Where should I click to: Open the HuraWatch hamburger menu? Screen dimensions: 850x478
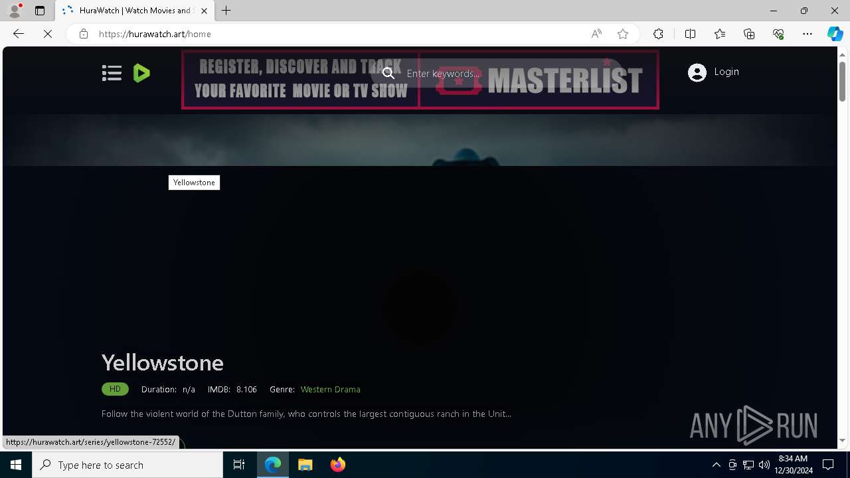tap(112, 73)
